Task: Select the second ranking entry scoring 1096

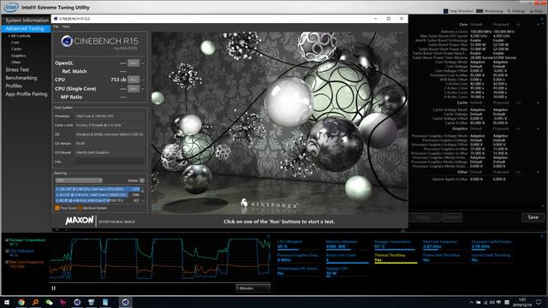Action: click(x=98, y=195)
